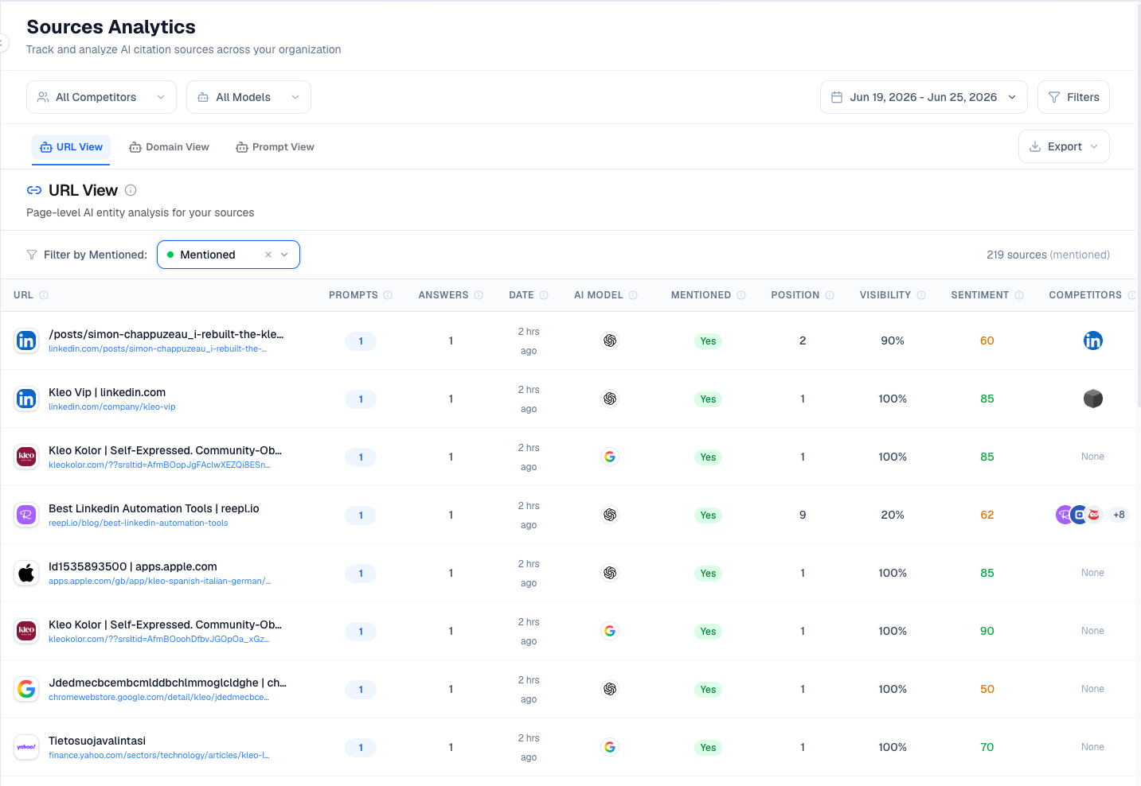Click the title Tietosuojavalintasi
This screenshot has height=786, width=1141.
[97, 741]
